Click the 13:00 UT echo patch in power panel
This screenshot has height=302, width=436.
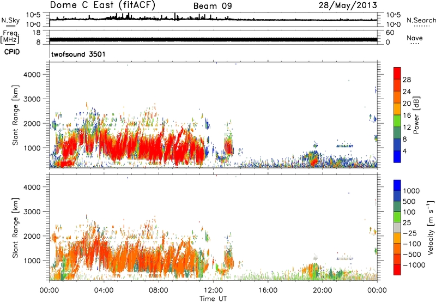[229, 147]
